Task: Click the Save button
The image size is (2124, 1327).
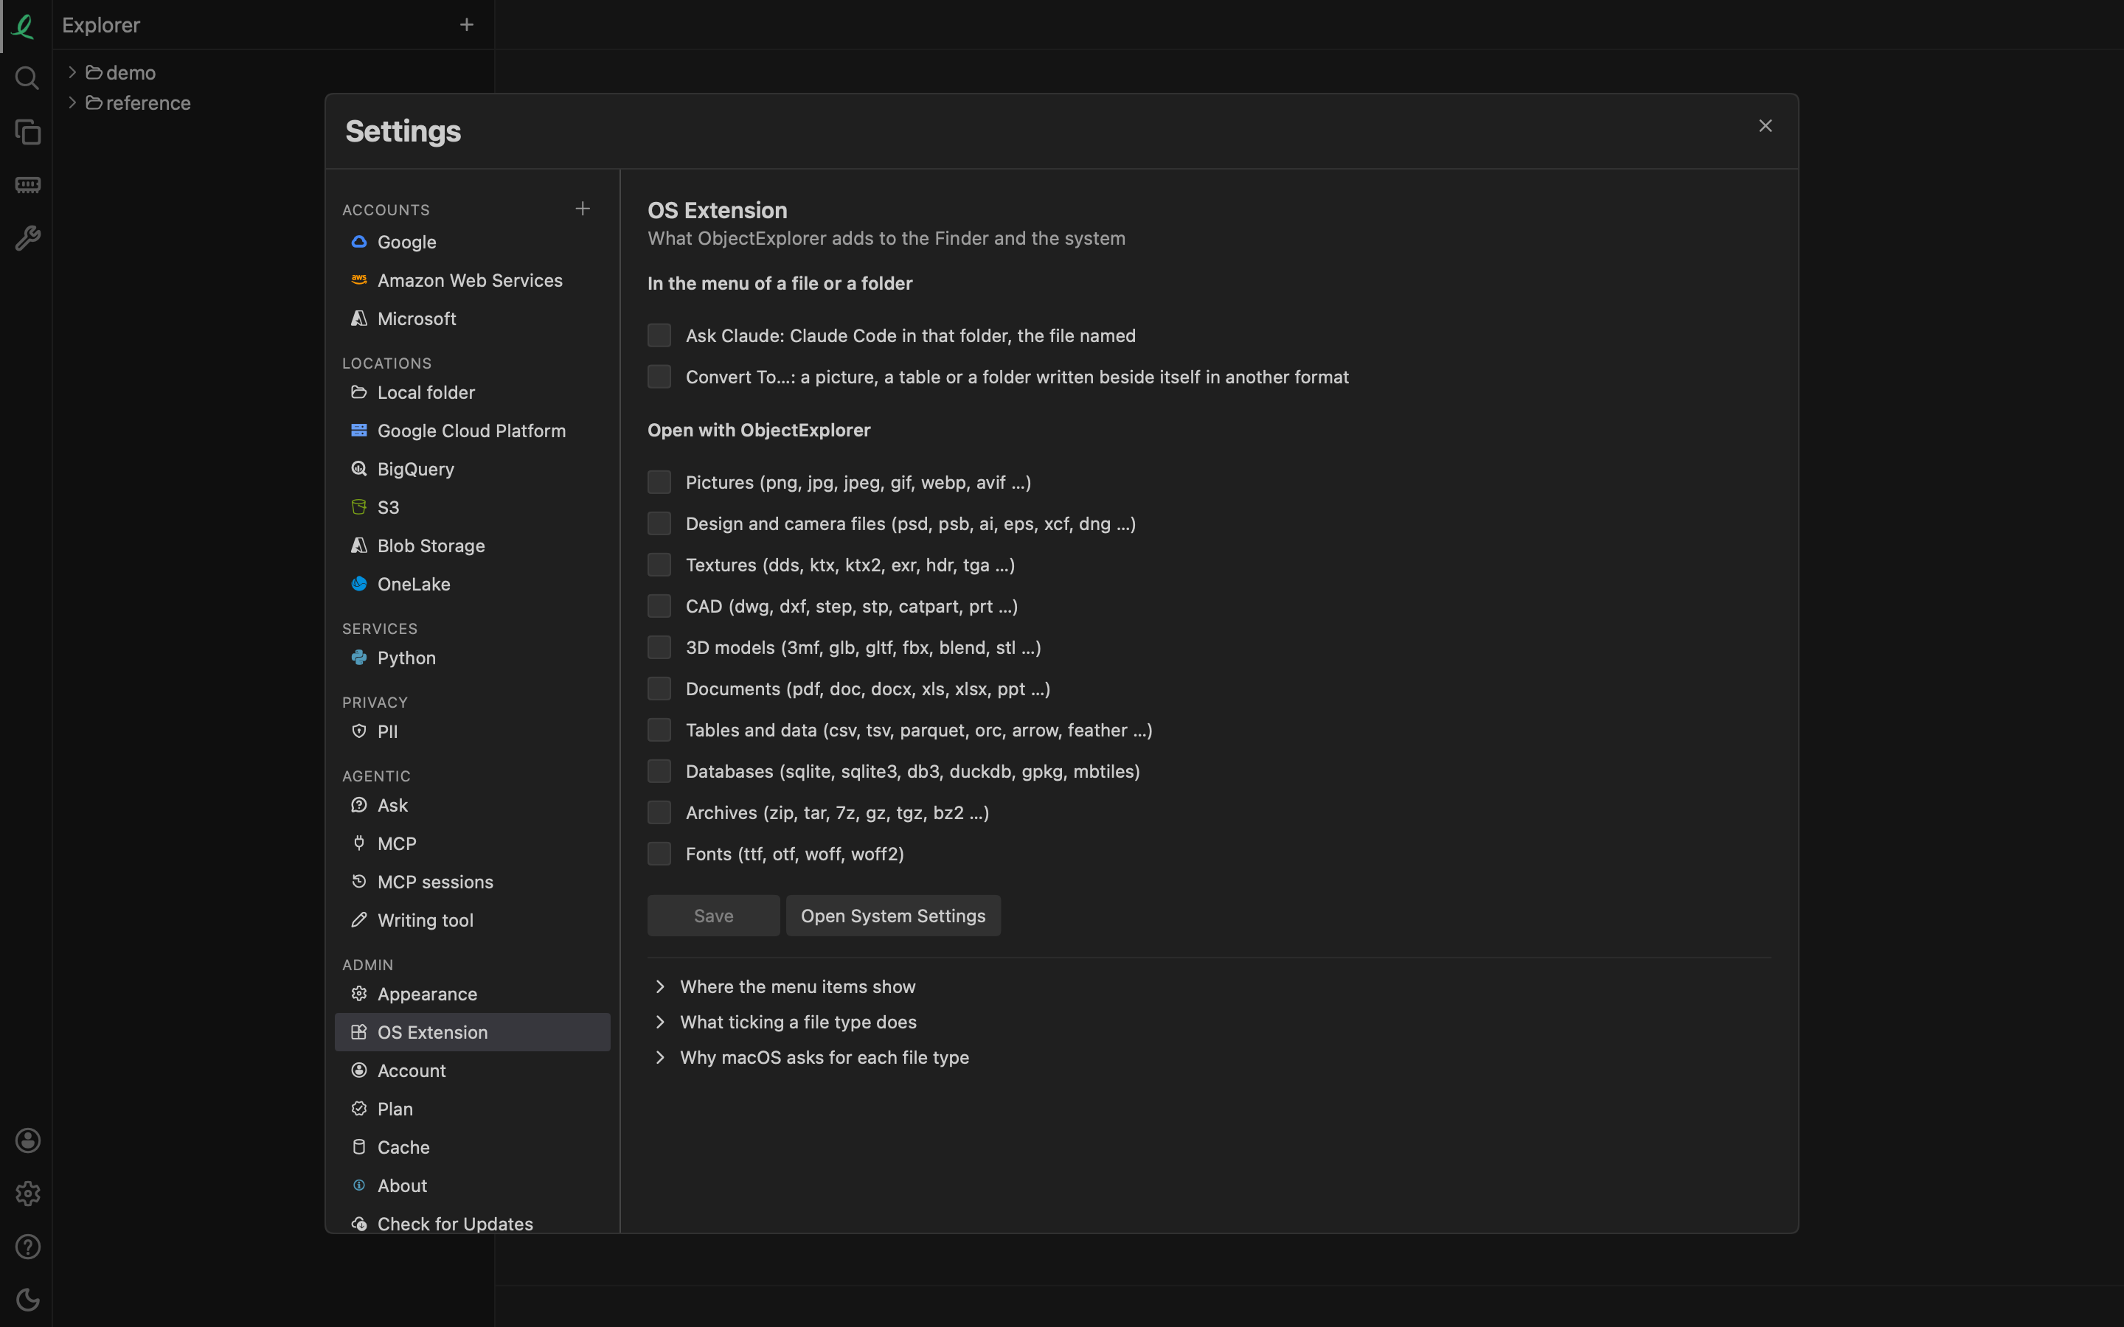Action: pos(714,916)
